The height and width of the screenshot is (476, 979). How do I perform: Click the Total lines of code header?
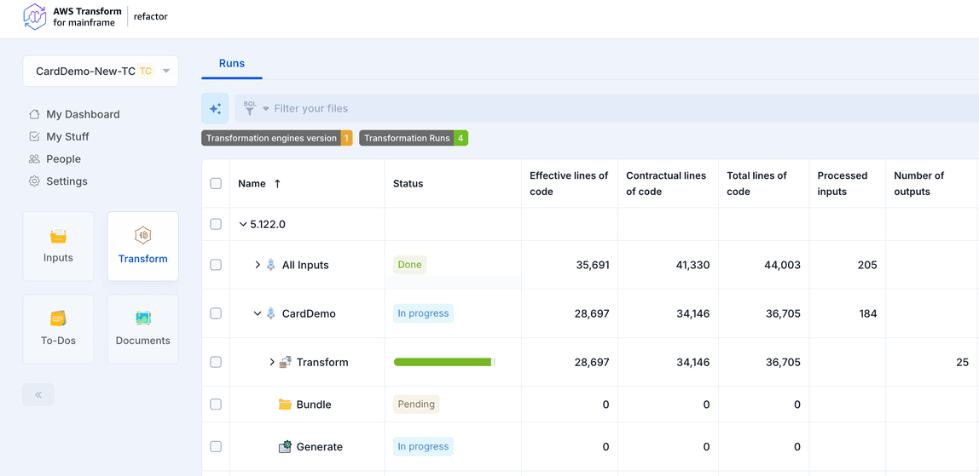point(756,184)
